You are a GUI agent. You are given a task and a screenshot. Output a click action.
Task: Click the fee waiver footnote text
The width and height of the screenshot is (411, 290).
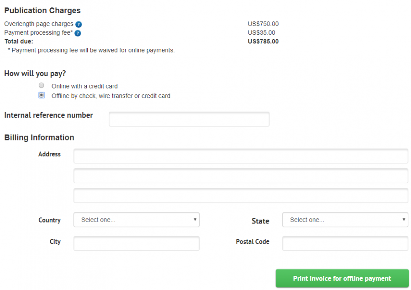coord(91,50)
